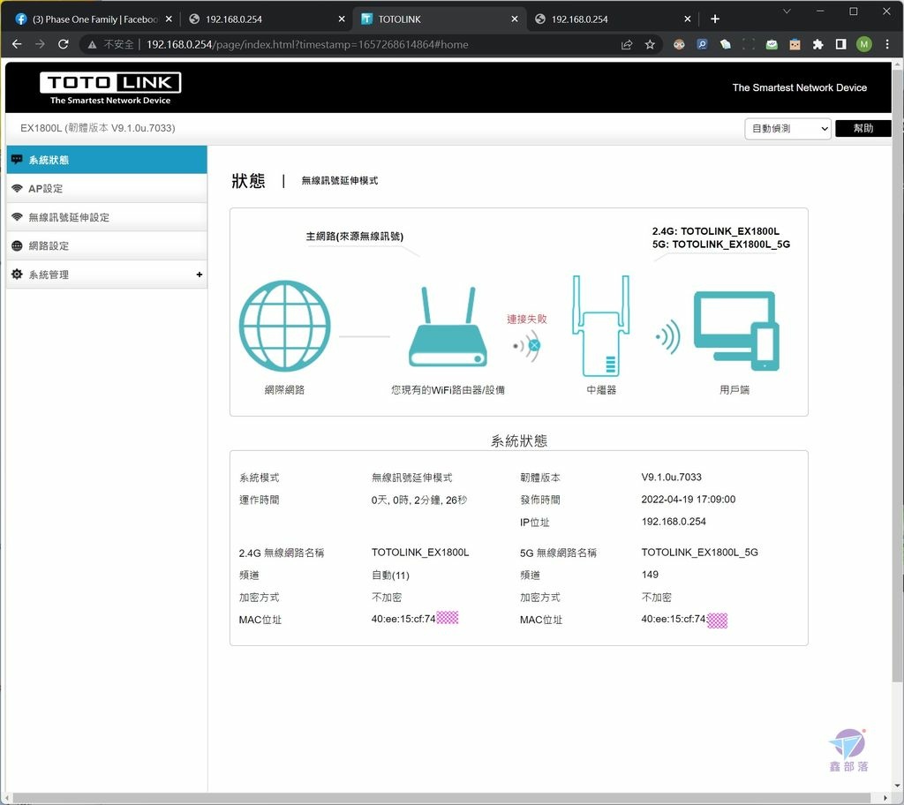Click the failed connection signal icon
Image resolution: width=904 pixels, height=805 pixels.
pos(527,346)
